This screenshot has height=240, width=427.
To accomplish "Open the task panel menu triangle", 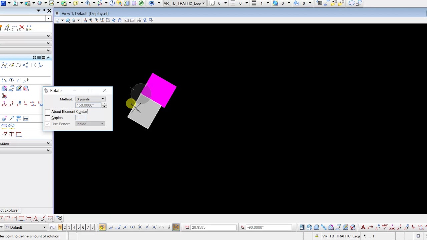I will [38, 11].
